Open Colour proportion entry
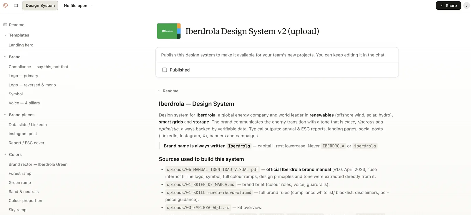 (x=25, y=201)
